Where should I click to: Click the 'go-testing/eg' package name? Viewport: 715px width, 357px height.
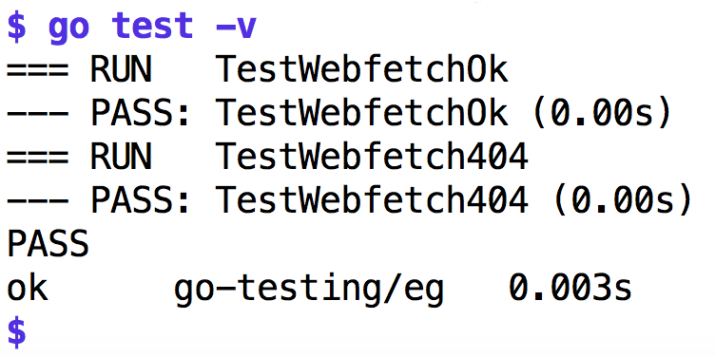pos(309,290)
